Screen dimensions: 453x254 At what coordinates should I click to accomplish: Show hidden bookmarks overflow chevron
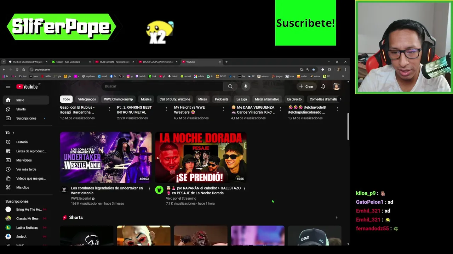343,76
